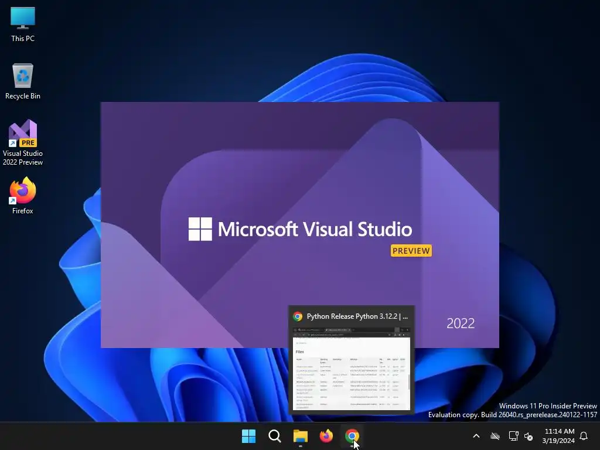600x450 pixels.
Task: Open the notifications bell
Action: [x=584, y=436]
